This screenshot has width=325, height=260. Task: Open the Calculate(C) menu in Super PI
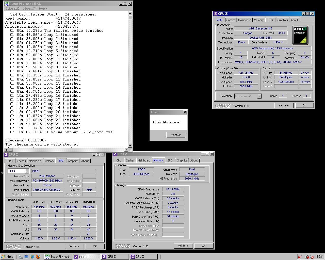click(13, 9)
